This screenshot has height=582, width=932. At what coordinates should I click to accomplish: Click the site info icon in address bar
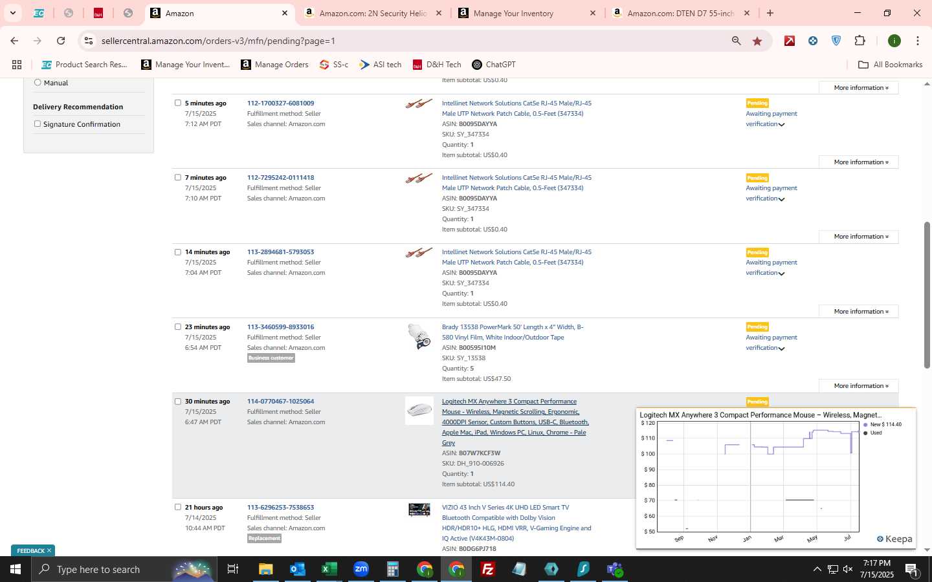[89, 41]
